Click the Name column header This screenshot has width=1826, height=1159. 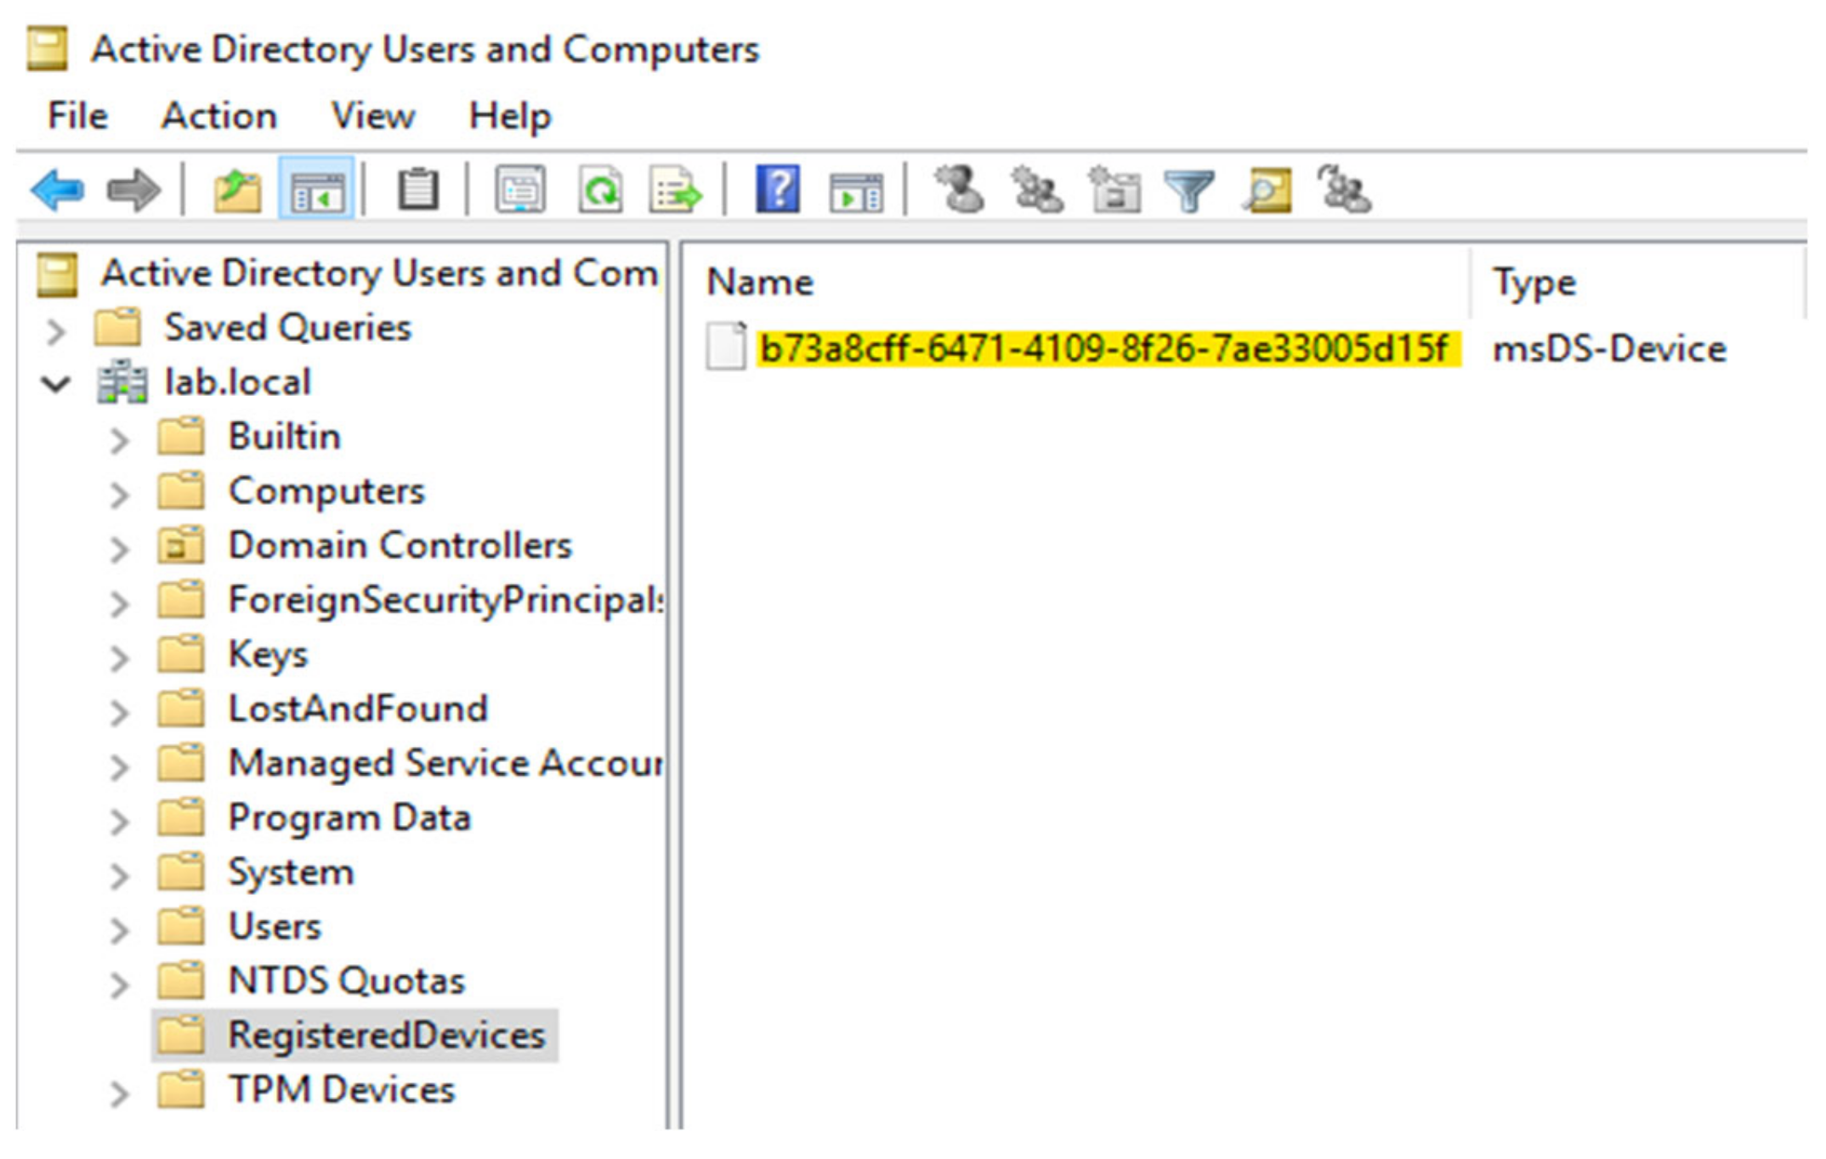(x=761, y=283)
